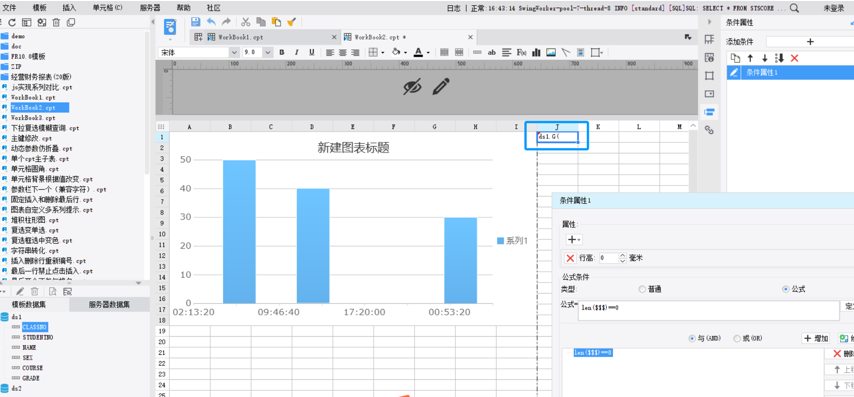Open the 插入 menu
The width and height of the screenshot is (854, 397).
coord(69,8)
